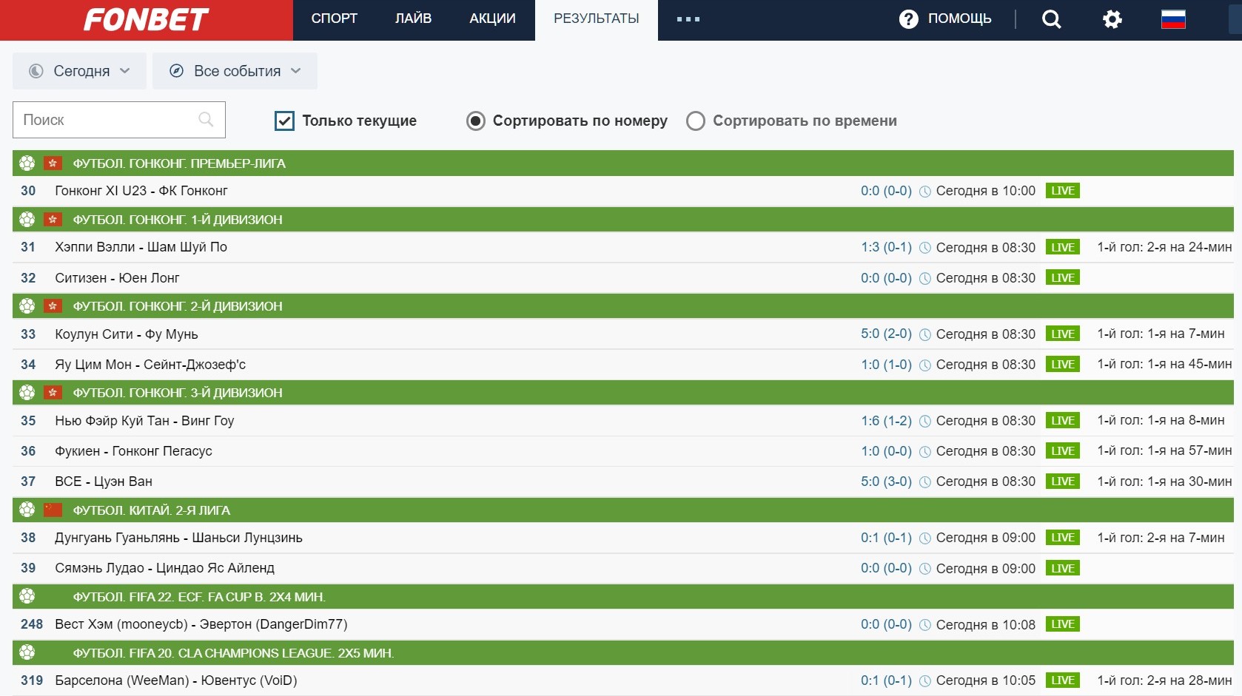The image size is (1242, 696).
Task: Click soccer ball icon for FIFA 20 CLA Champions League
Action: tap(27, 652)
